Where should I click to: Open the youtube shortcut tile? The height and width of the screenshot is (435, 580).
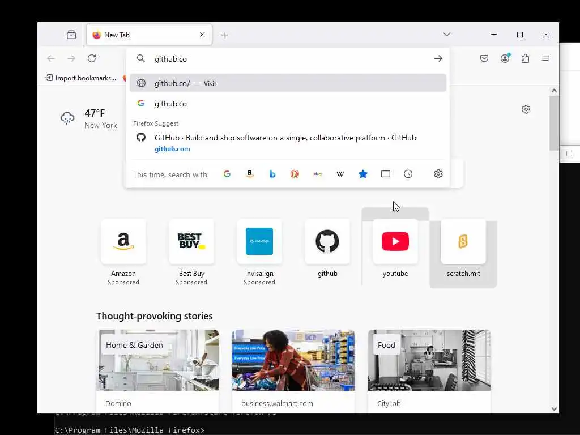click(x=395, y=249)
